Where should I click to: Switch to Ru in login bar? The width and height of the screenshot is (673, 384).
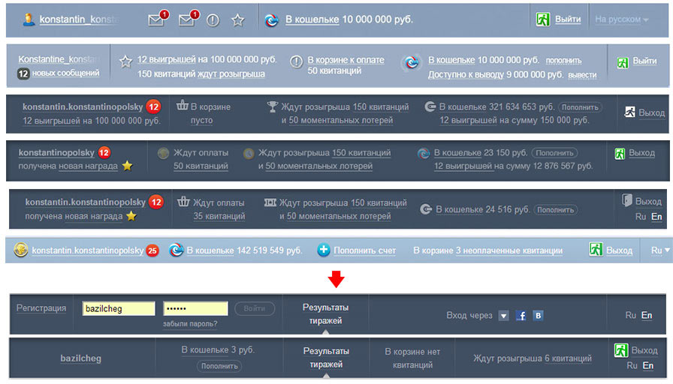pyautogui.click(x=630, y=316)
